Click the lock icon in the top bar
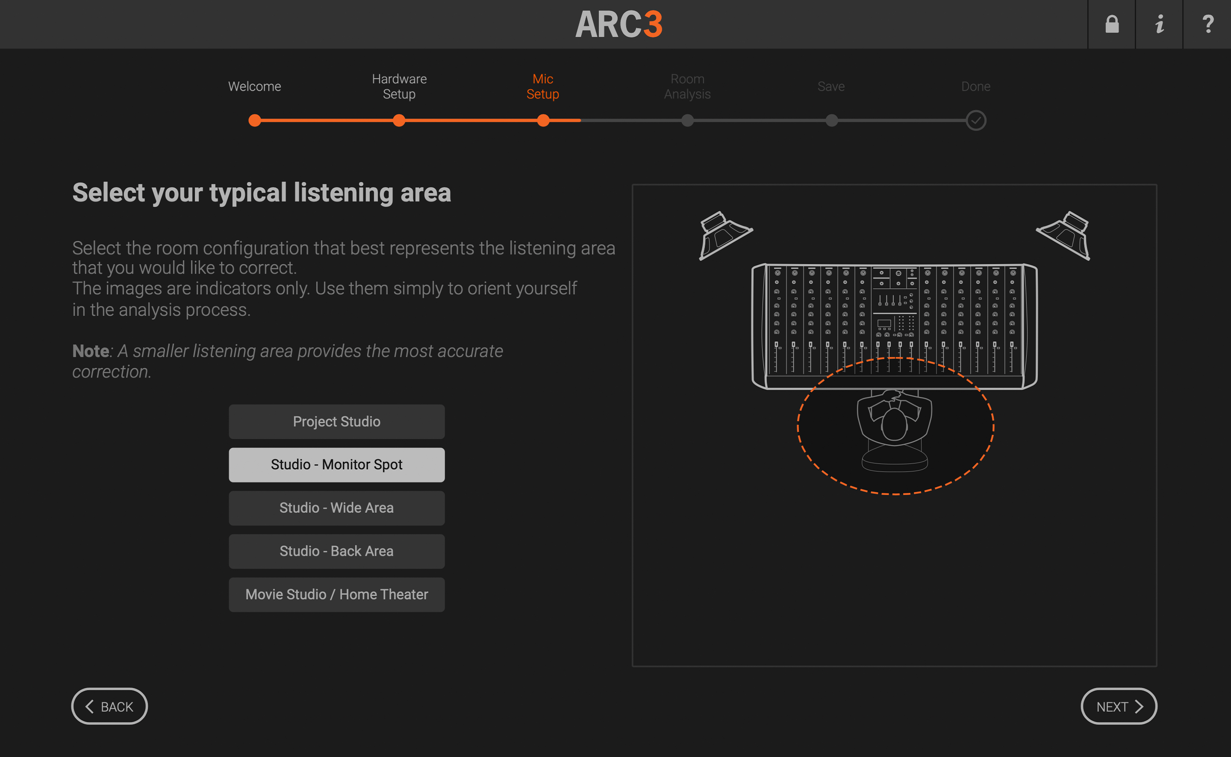Image resolution: width=1231 pixels, height=757 pixels. pos(1111,24)
